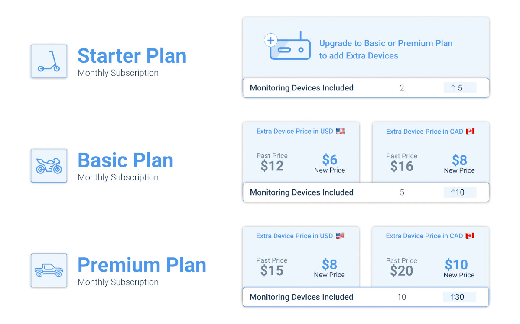This screenshot has height=324, width=520.
Task: Select the Premium Plan heading
Action: [142, 265]
